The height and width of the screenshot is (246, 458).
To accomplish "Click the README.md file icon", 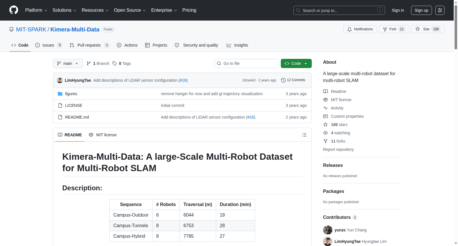I will click(x=60, y=117).
